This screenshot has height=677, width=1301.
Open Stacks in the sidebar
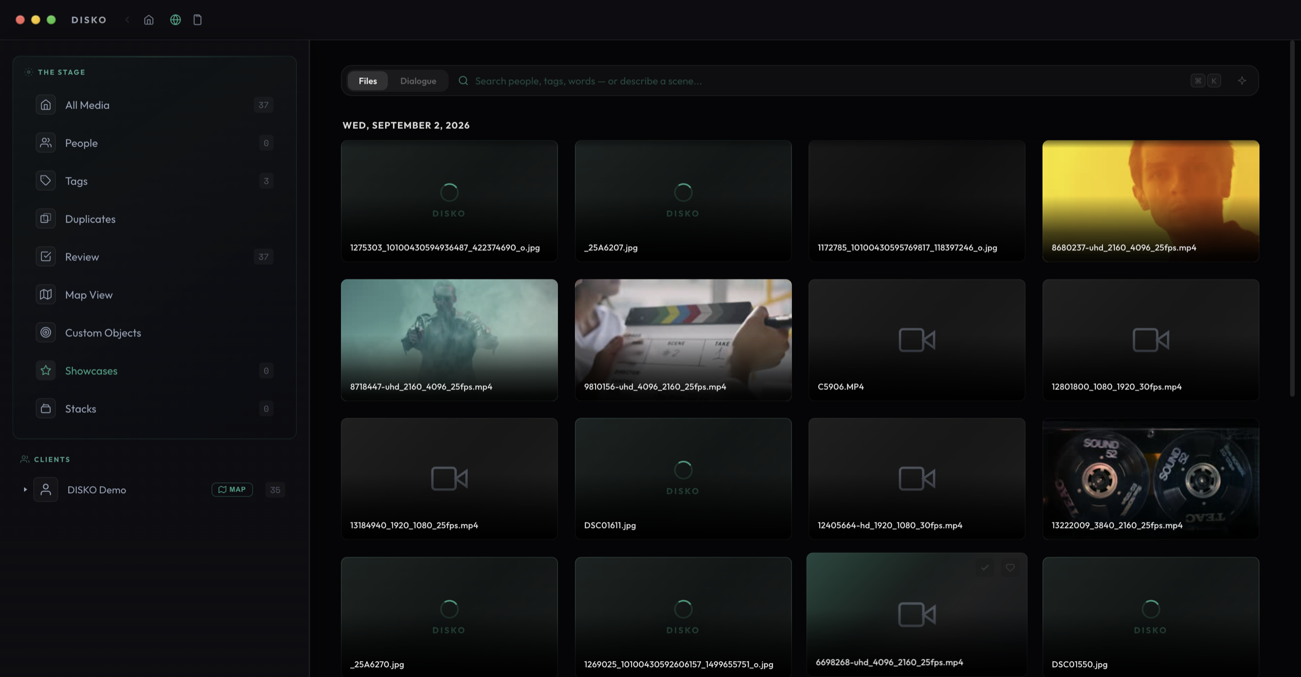tap(154, 409)
